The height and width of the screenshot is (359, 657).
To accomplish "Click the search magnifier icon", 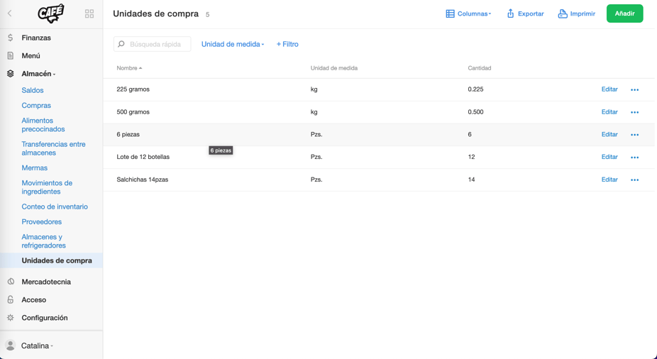I will pos(121,44).
